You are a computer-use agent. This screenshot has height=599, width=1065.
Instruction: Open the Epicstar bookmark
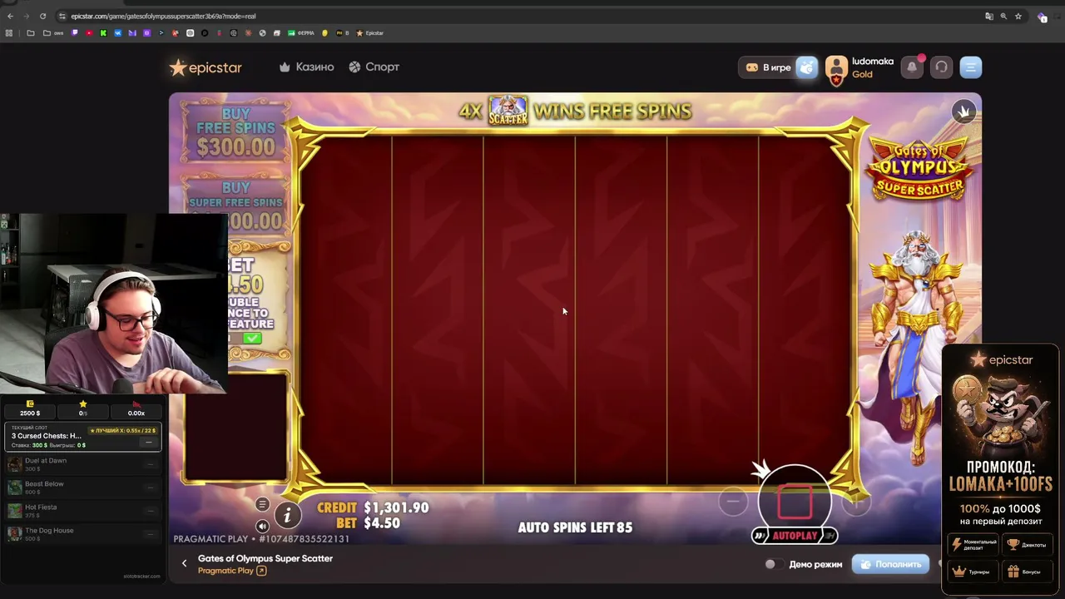(369, 33)
